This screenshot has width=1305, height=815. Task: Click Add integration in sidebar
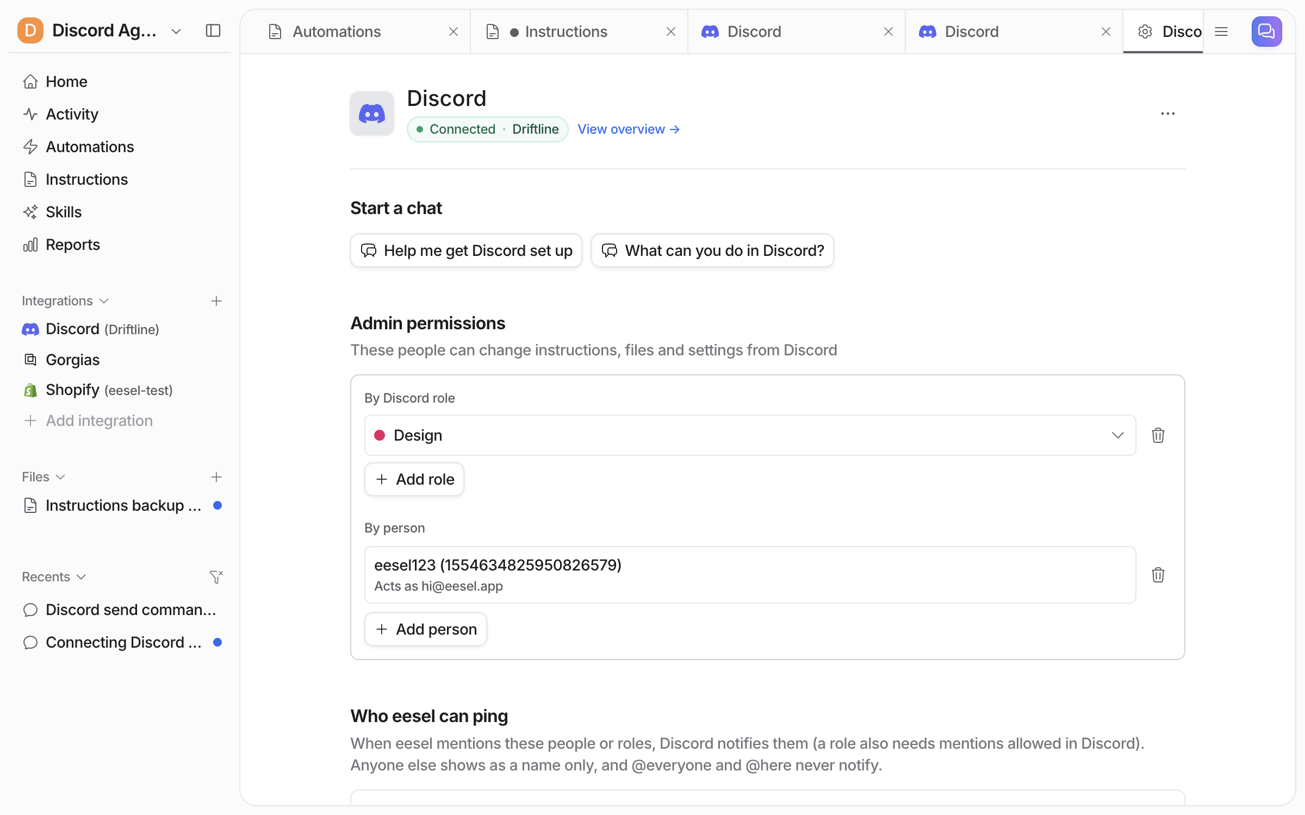(x=88, y=421)
